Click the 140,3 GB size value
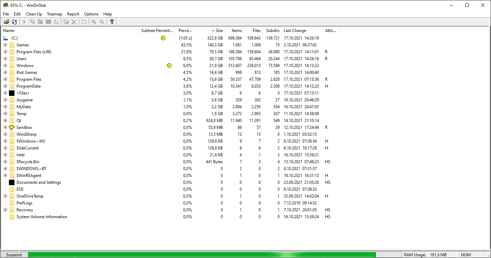Screen dimensions: 491x258 [x=215, y=45]
